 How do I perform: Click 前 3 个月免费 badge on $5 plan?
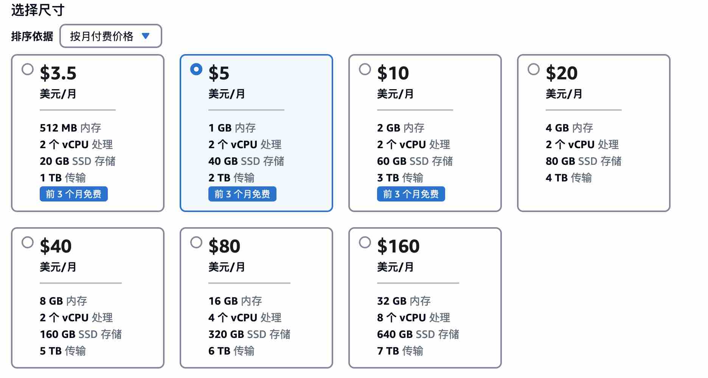tap(242, 194)
